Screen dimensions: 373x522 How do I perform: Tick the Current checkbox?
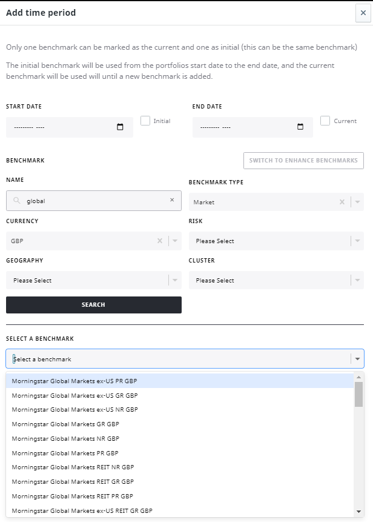click(325, 121)
